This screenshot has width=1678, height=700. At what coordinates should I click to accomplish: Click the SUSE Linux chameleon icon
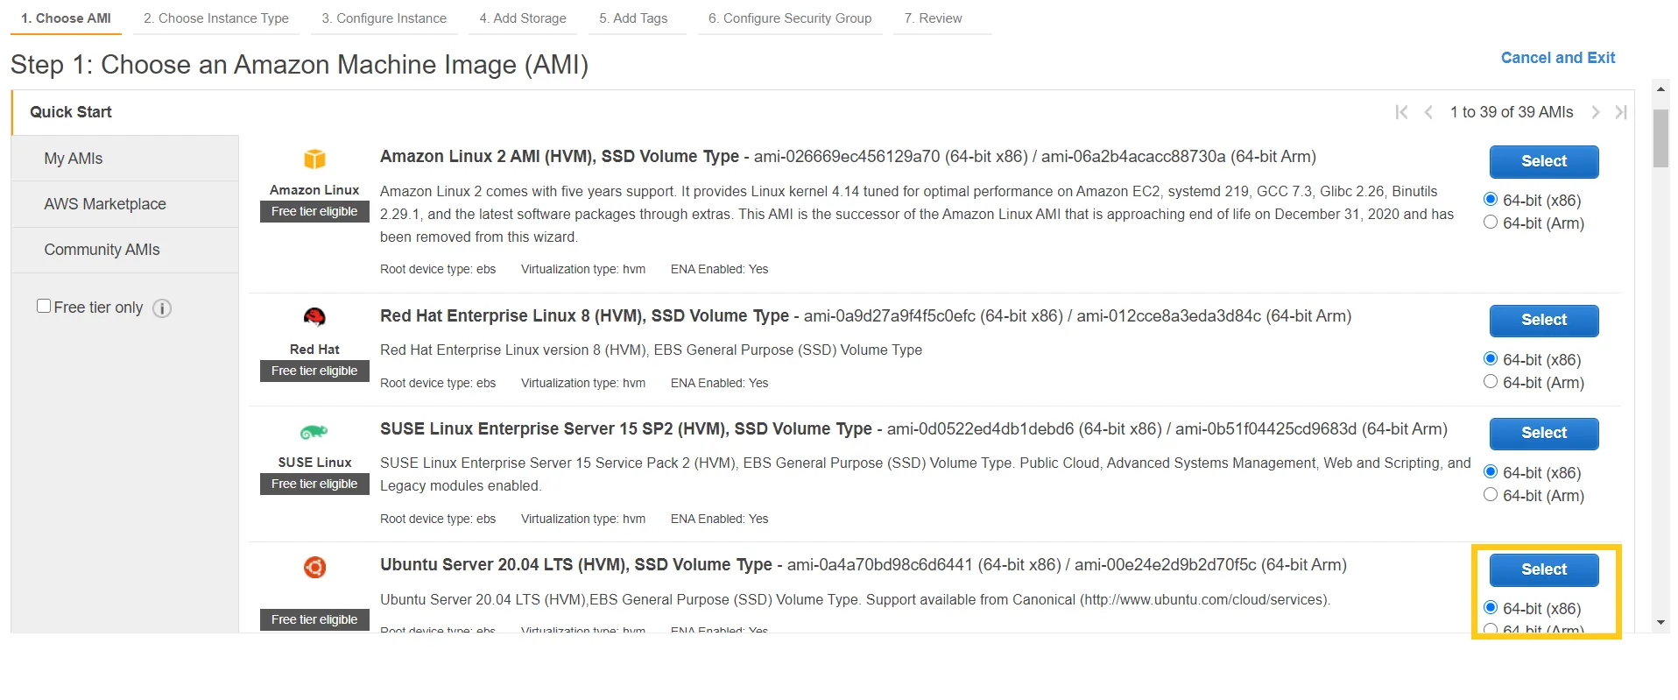coord(314,431)
